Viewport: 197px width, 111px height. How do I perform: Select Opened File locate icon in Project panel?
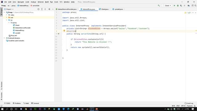click(38, 9)
